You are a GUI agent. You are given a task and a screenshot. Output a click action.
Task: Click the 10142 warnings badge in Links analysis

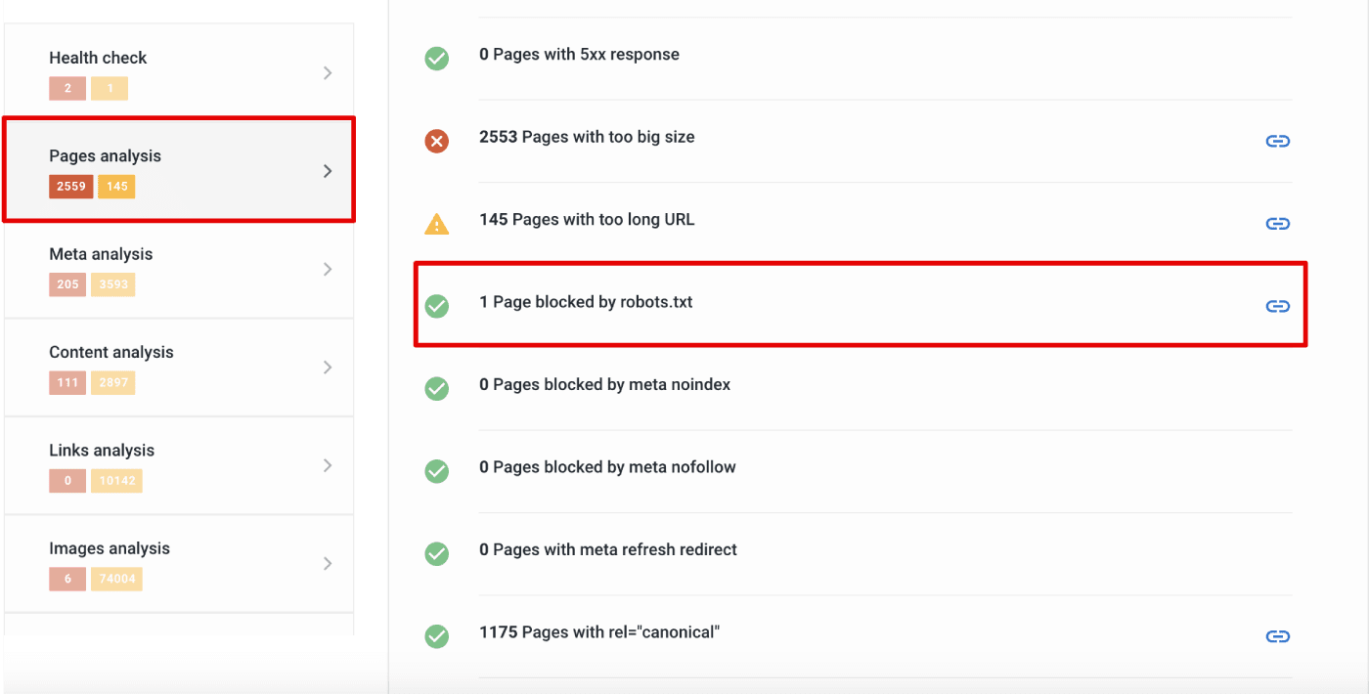[116, 481]
